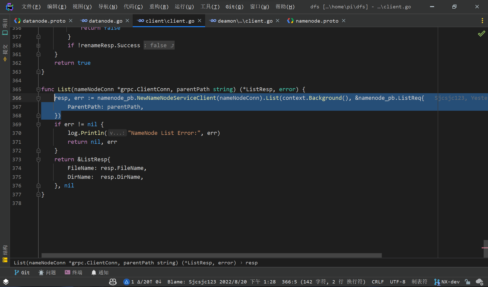
Task: Click the folded ': false' placeholder
Action: click(159, 45)
